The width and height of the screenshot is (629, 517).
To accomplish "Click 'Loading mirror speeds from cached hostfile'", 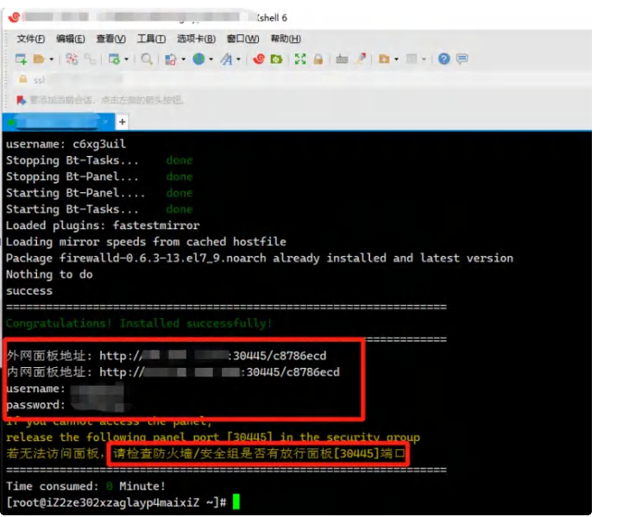I will [x=146, y=242].
